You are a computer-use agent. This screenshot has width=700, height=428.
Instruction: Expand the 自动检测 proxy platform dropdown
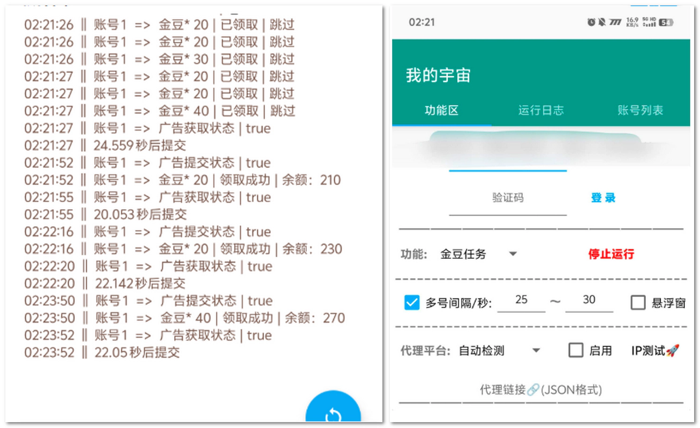click(x=499, y=351)
